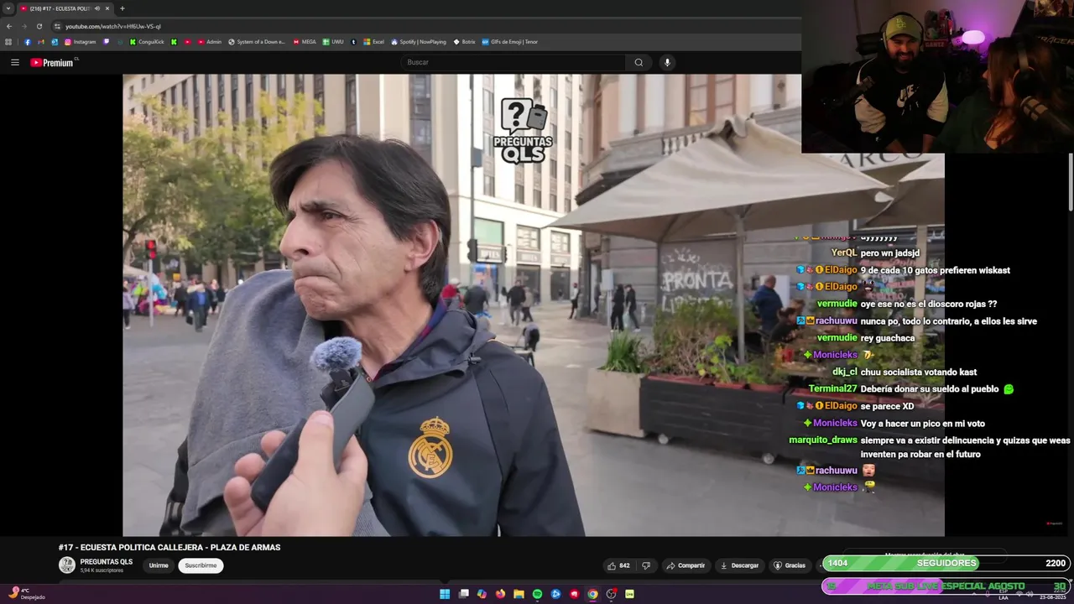
Task: Click the Gracias thanks button
Action: (x=790, y=565)
